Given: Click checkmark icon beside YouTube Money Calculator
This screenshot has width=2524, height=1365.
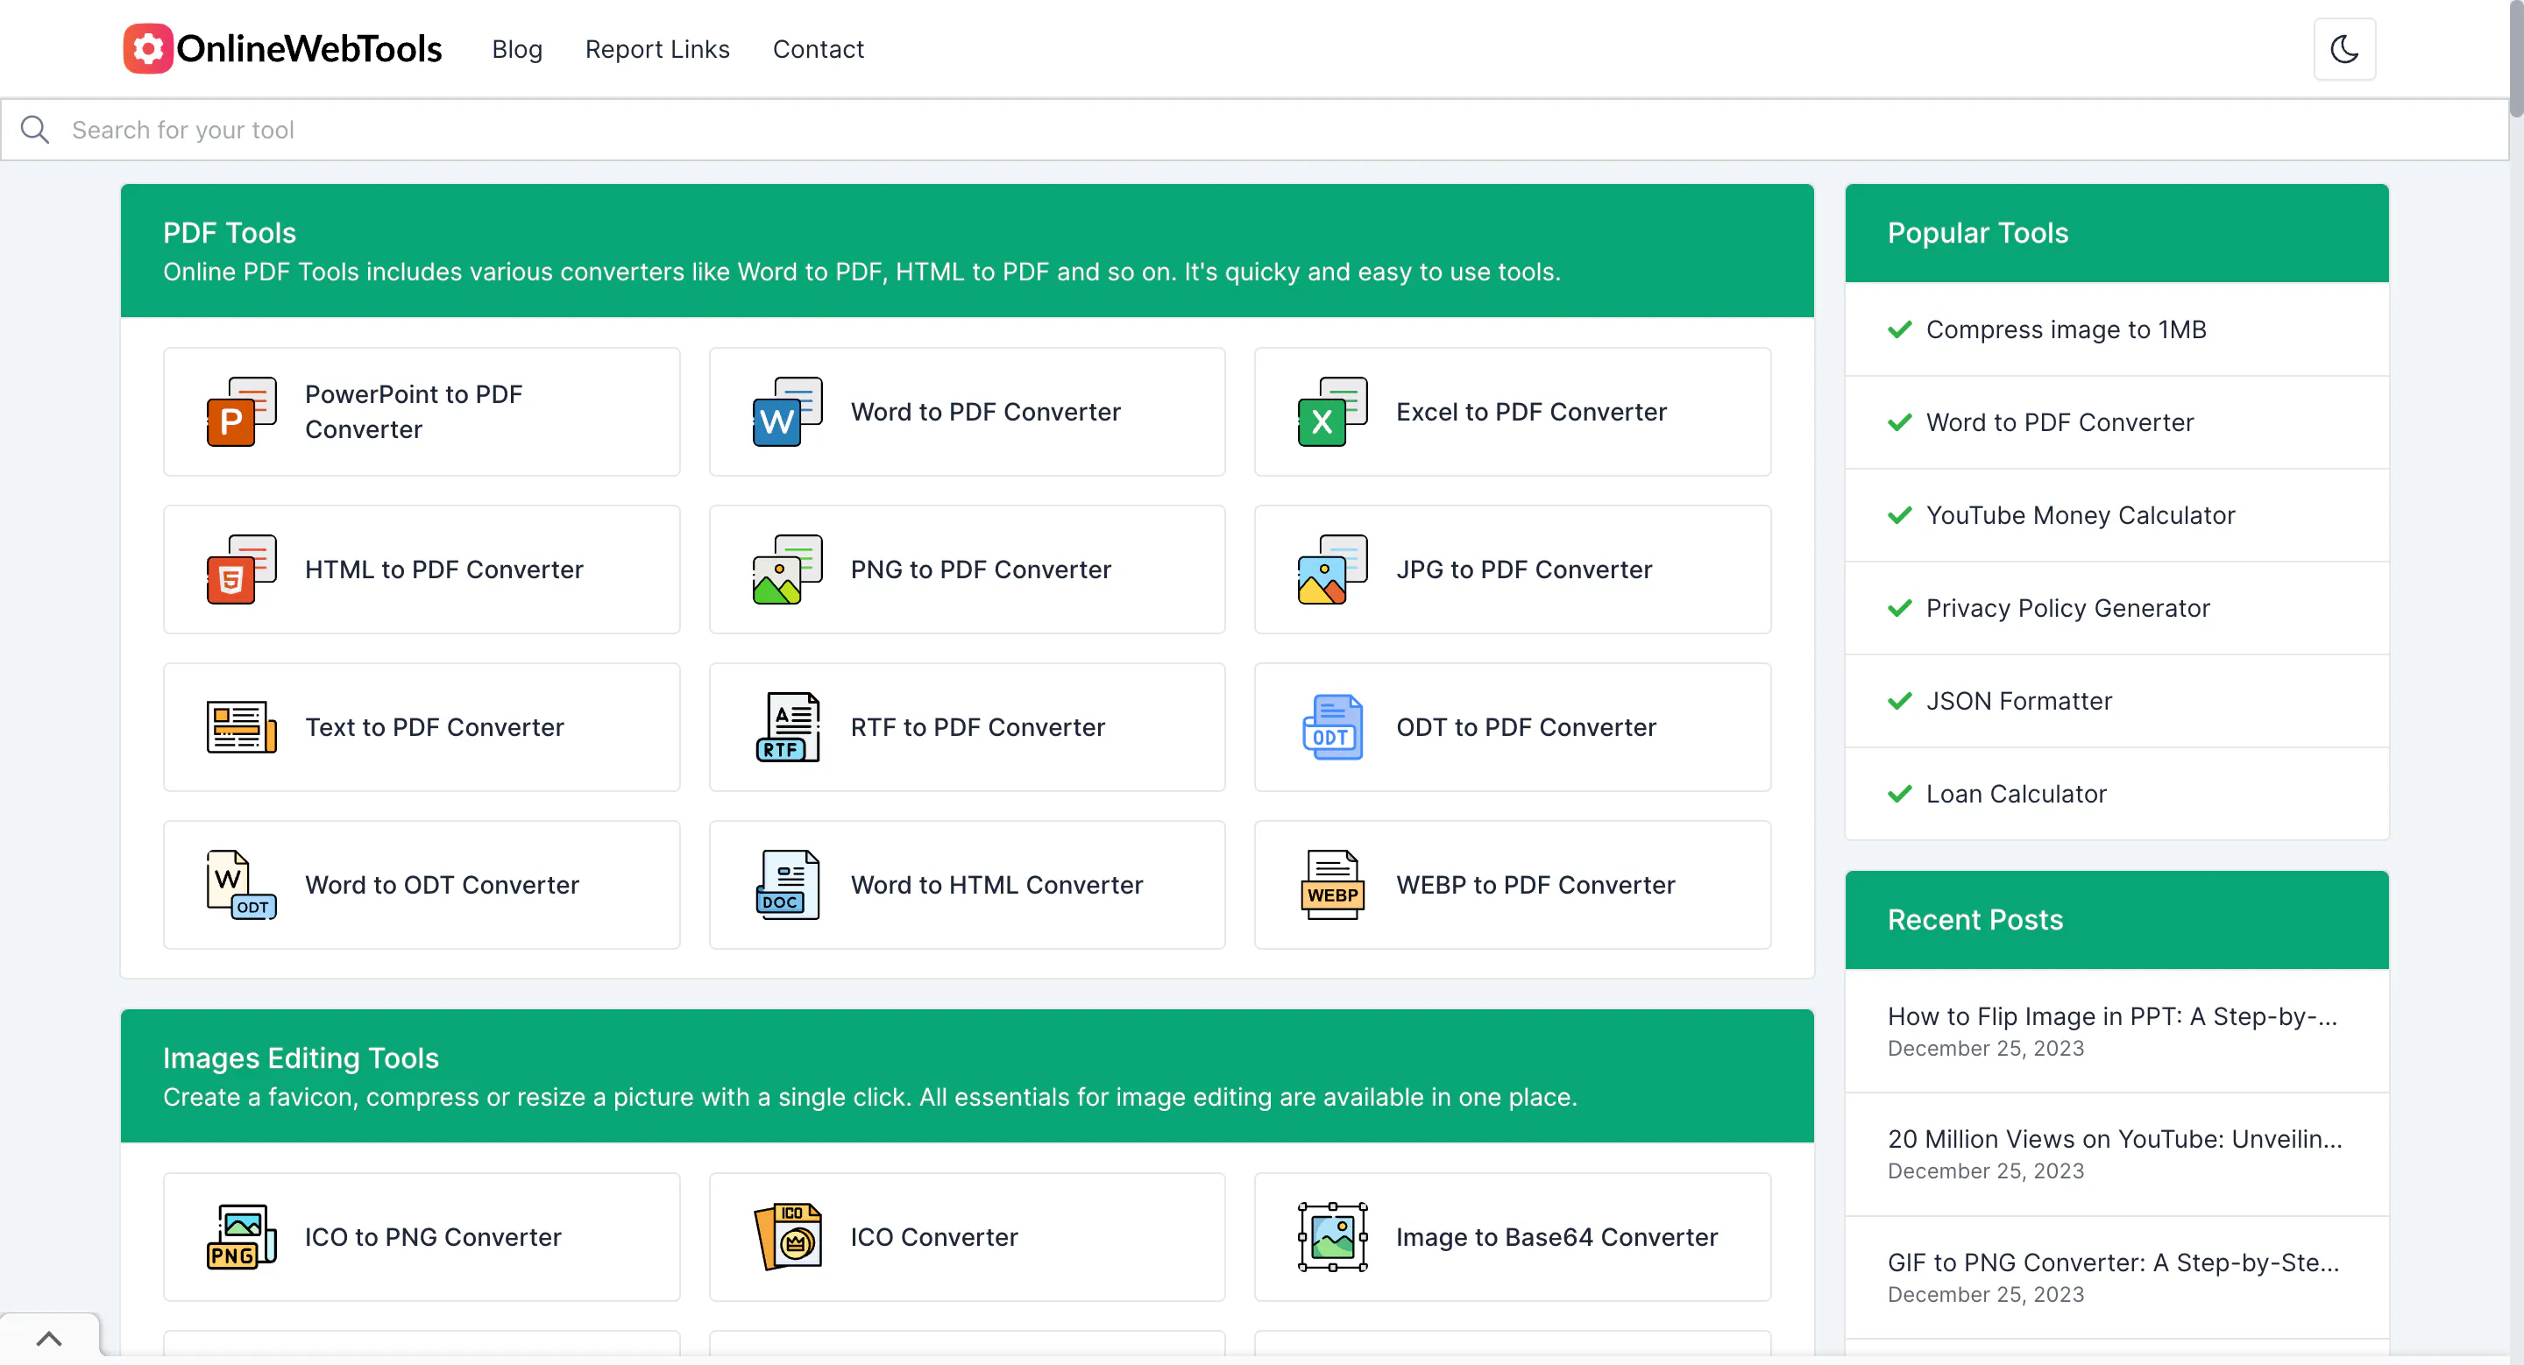Looking at the screenshot, I should pyautogui.click(x=1899, y=516).
